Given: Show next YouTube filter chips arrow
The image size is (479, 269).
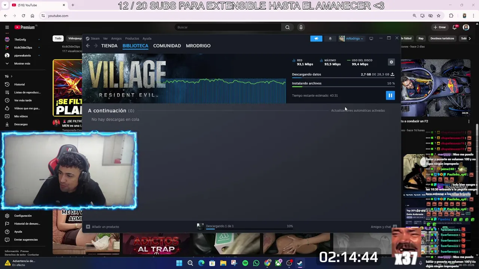Looking at the screenshot, I should [x=470, y=38].
